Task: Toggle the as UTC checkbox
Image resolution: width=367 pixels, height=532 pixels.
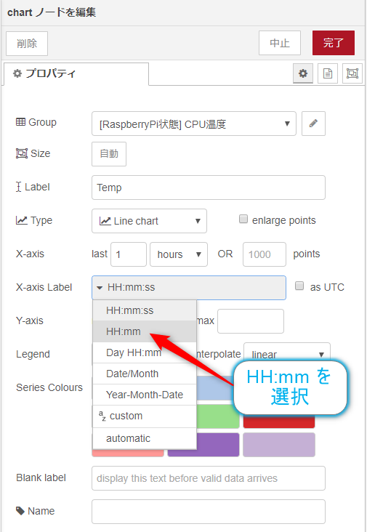Action: coord(299,286)
